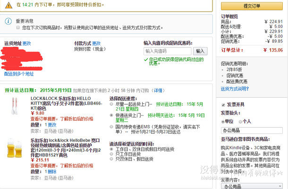Click the 货到付款（现金）payment method text
The image size is (288, 189).
[x=90, y=49]
